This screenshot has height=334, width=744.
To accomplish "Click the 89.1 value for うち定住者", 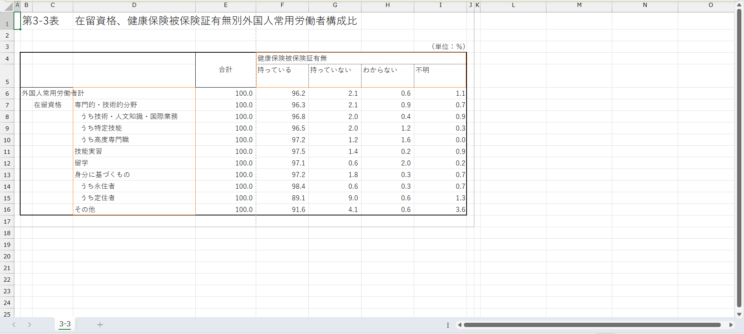I will pos(282,198).
